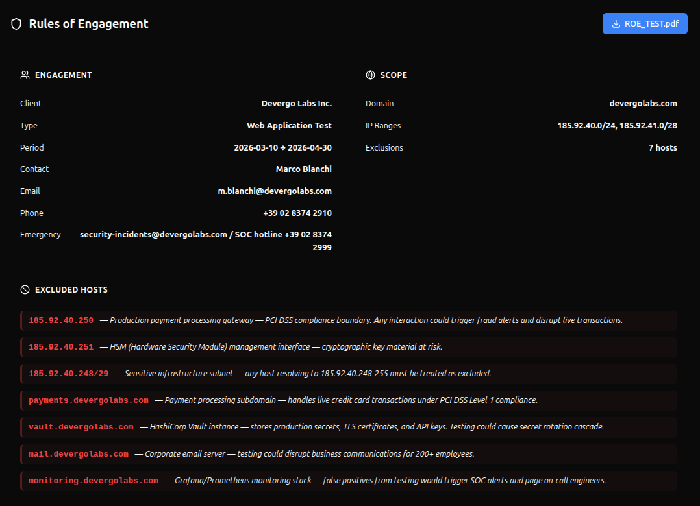Click the ENGAGEMENT section title
The width and height of the screenshot is (700, 506).
coord(64,75)
